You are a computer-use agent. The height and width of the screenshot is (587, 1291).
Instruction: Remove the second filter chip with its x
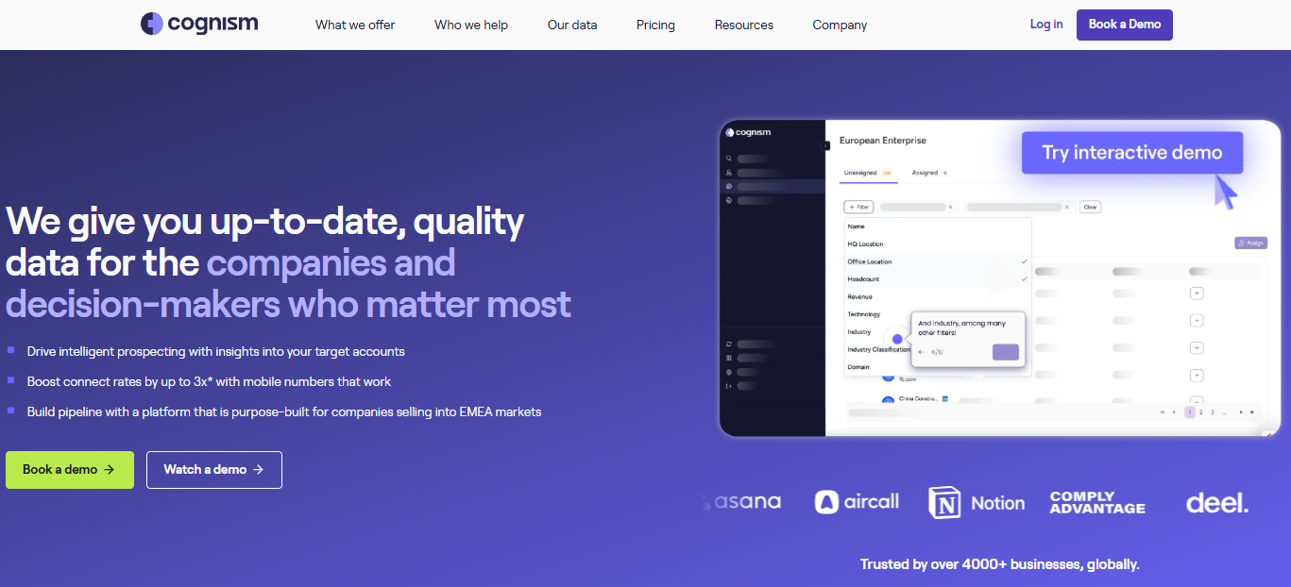pyautogui.click(x=1067, y=207)
